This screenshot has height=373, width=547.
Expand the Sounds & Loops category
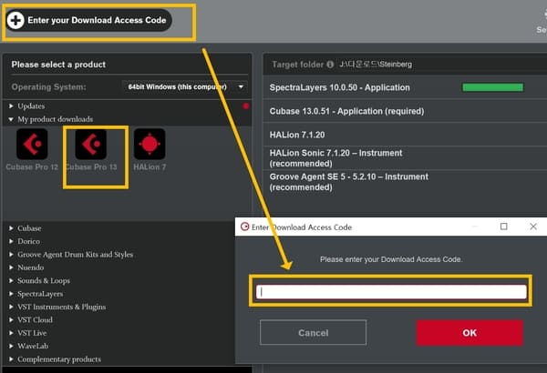point(11,280)
